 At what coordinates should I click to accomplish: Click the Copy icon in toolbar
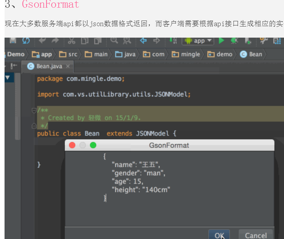click(85, 41)
